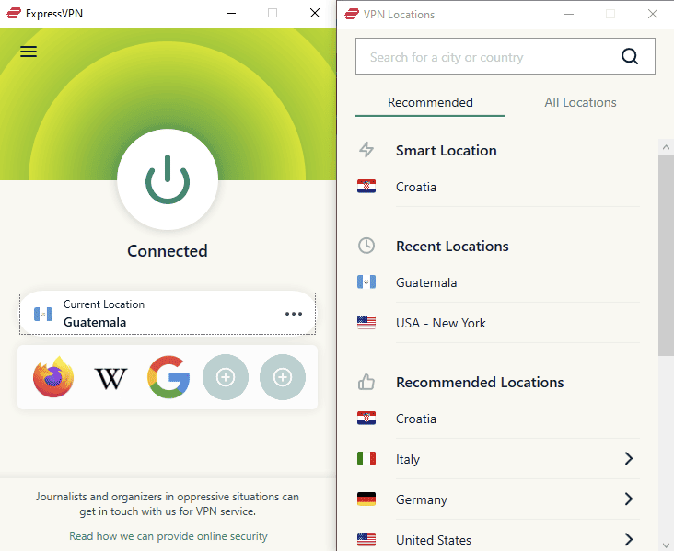674x551 pixels.
Task: Open Current Location options ellipsis
Action: tap(294, 314)
